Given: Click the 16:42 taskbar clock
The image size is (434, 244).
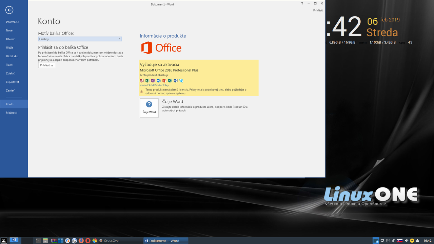Looking at the screenshot, I should pyautogui.click(x=427, y=241).
